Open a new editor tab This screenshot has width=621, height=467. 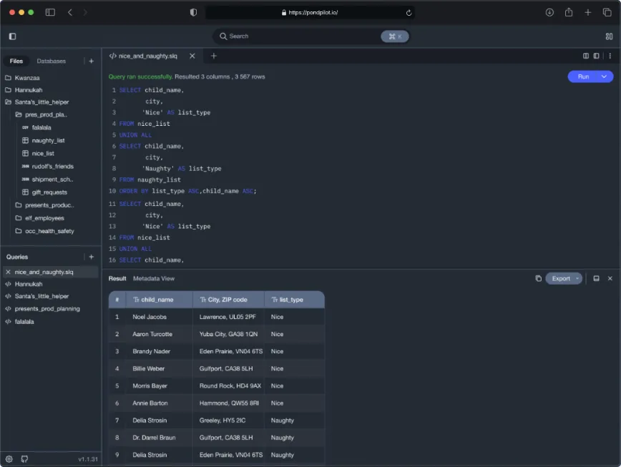click(214, 56)
